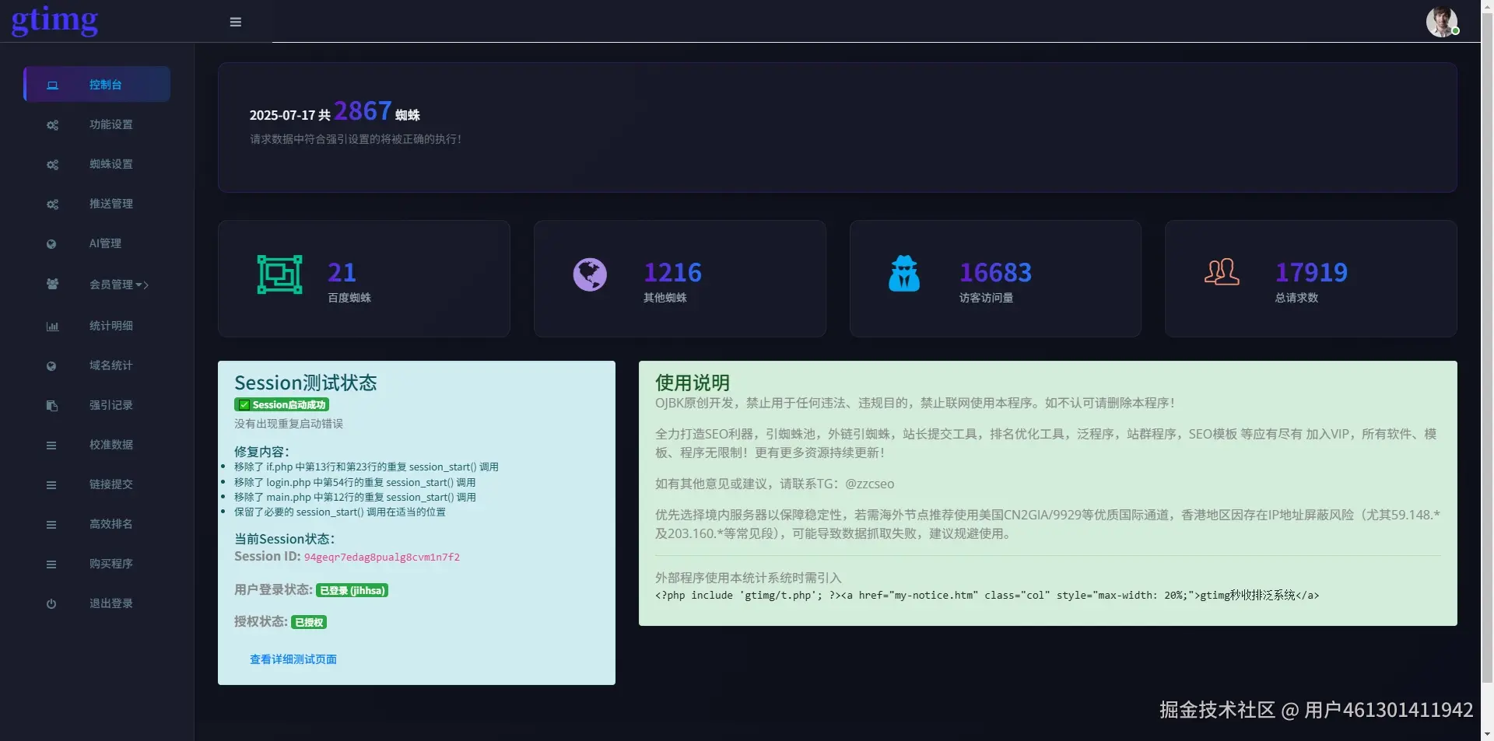This screenshot has height=741, width=1494.
Task: Select the 功能设置 gear icon
Action: pyautogui.click(x=51, y=124)
